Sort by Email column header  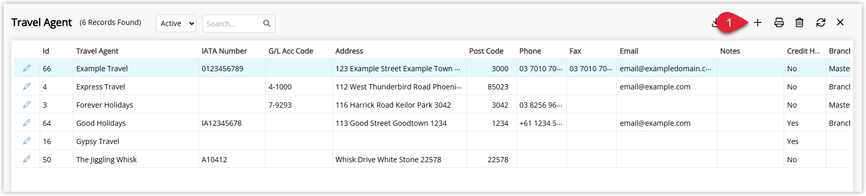click(629, 51)
